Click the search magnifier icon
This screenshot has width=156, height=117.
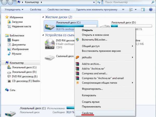click(x=153, y=2)
